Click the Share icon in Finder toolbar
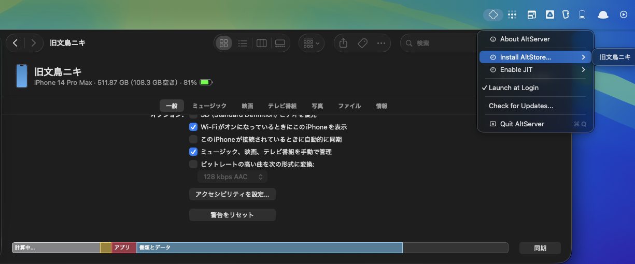This screenshot has width=635, height=264. coord(343,43)
